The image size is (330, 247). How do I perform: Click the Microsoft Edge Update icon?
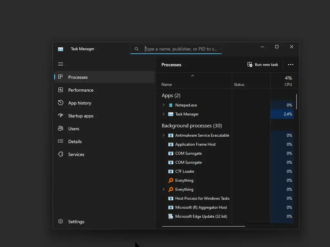click(171, 216)
